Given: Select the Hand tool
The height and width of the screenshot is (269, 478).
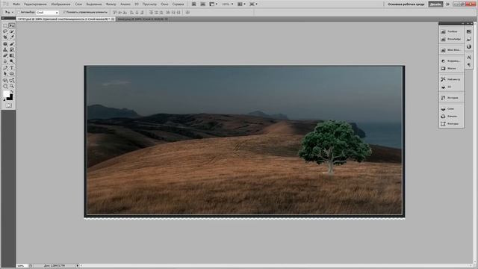Looking at the screenshot, I should click(x=5, y=87).
